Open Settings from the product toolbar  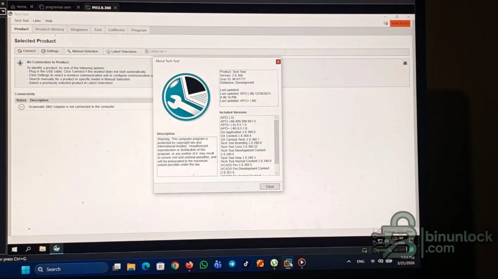[x=51, y=51]
